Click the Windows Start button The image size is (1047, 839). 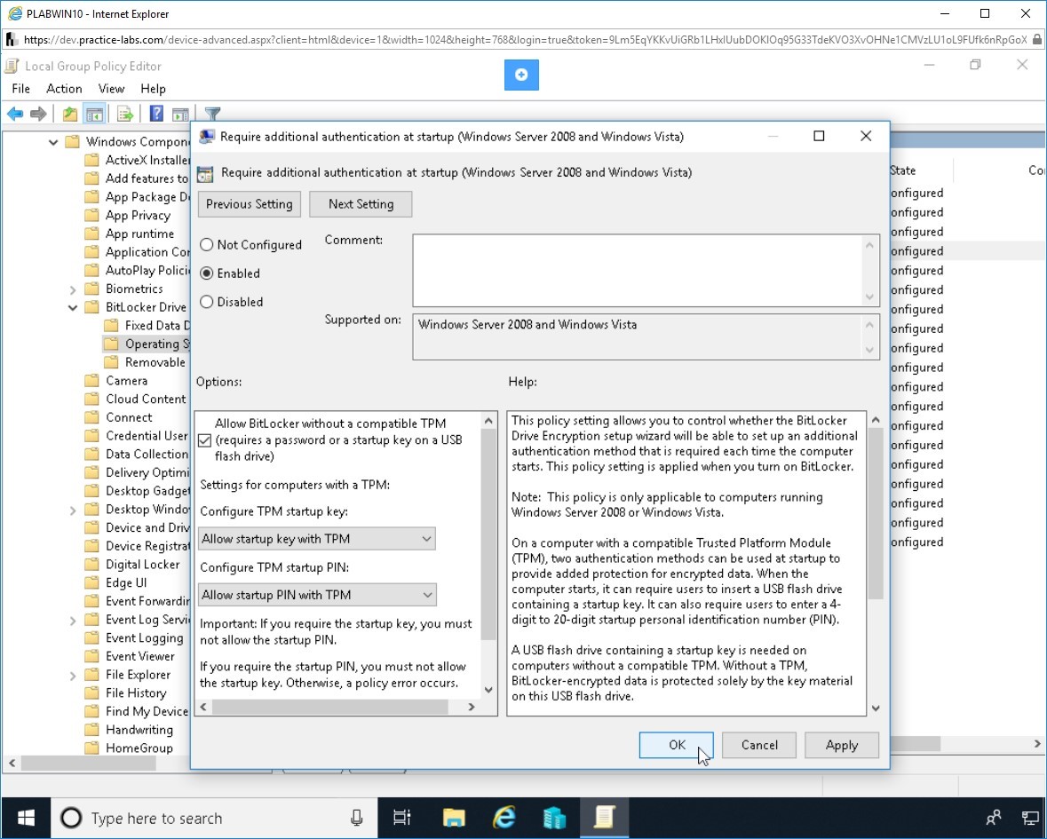(26, 818)
